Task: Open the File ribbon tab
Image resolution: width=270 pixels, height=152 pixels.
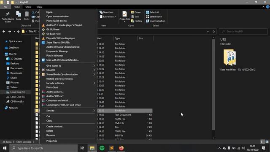Action: coord(5,7)
